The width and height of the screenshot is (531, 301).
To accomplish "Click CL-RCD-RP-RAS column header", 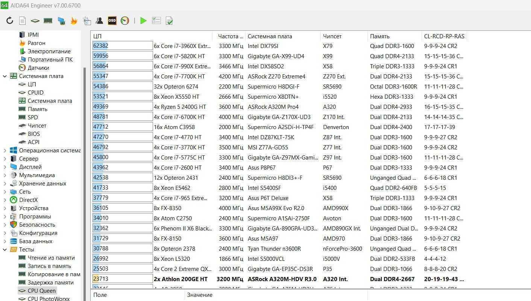I will point(444,36).
